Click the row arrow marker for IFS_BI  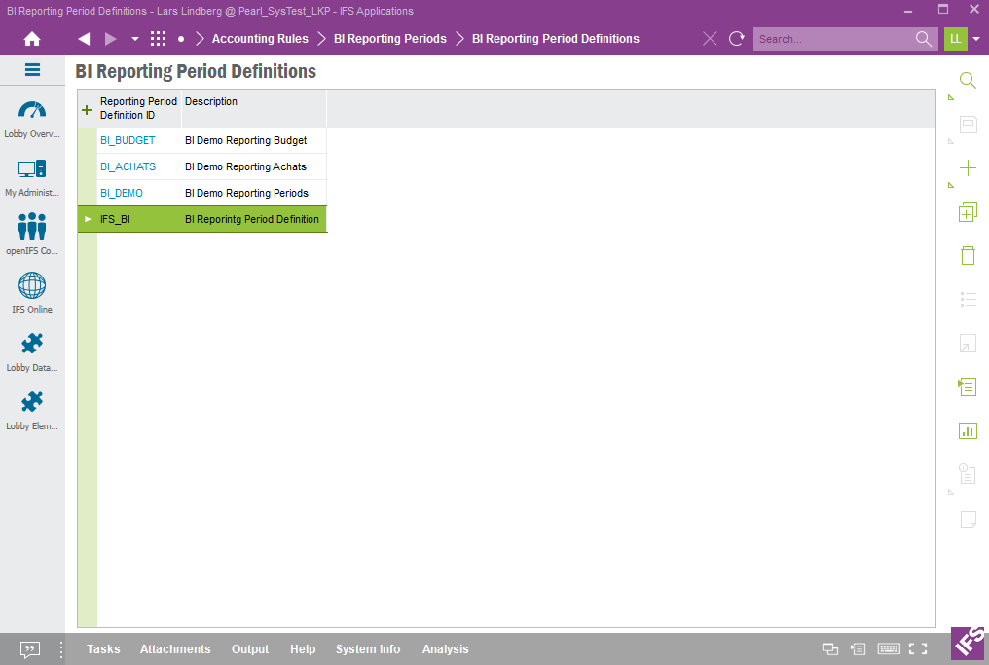coord(88,220)
